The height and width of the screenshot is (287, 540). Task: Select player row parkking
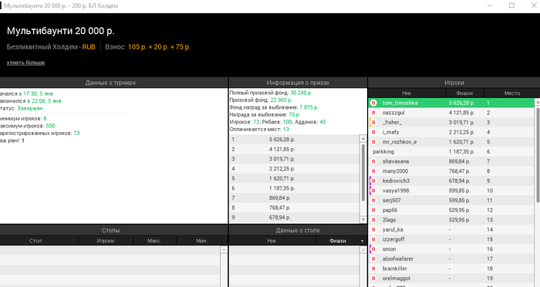451,151
